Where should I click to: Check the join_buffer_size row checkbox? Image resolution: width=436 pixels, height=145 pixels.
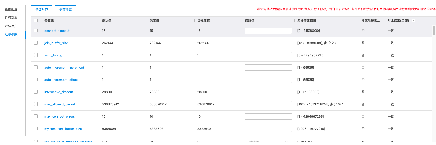coord(36,43)
